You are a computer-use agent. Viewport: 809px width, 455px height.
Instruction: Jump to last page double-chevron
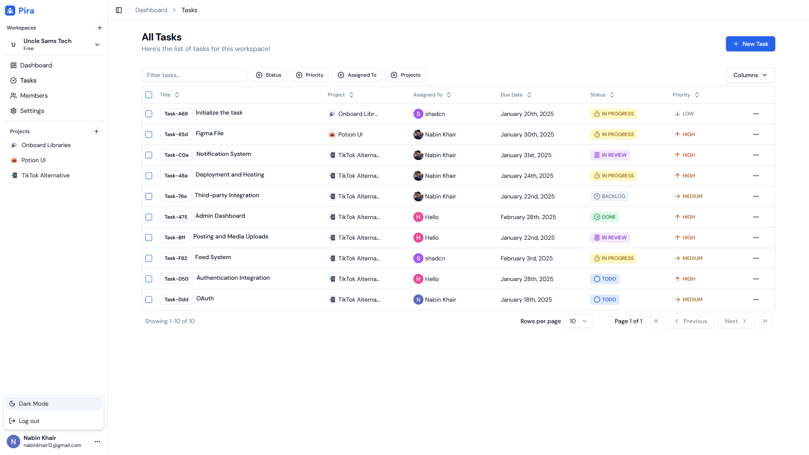point(765,321)
